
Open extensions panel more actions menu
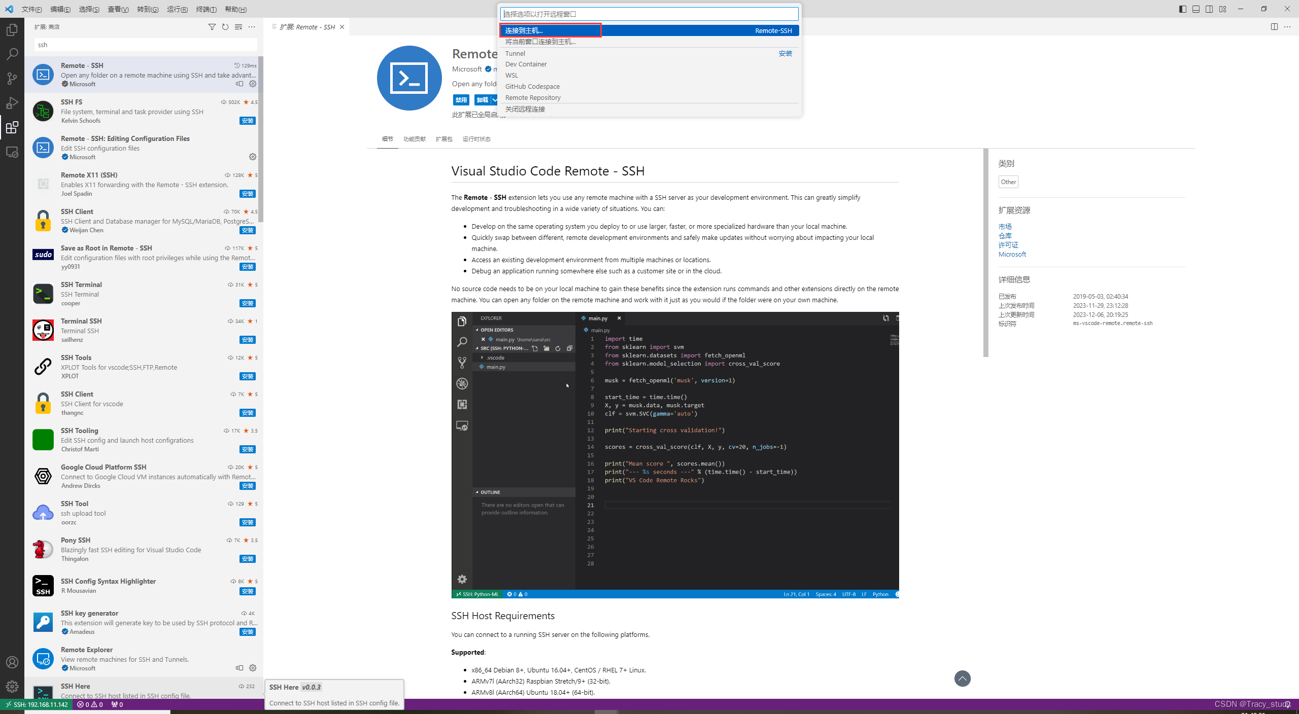(252, 27)
